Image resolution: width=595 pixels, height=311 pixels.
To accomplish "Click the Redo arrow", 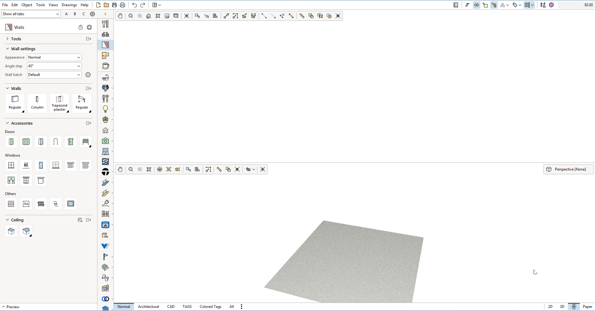I will click(143, 5).
